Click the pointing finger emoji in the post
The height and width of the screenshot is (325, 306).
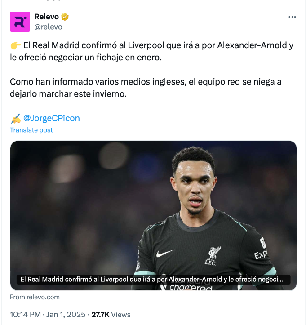pyautogui.click(x=15, y=46)
